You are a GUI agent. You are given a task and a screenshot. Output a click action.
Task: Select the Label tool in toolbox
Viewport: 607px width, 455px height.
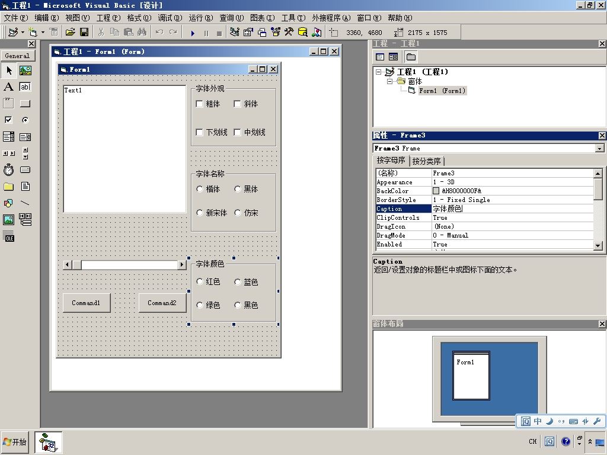click(8, 86)
